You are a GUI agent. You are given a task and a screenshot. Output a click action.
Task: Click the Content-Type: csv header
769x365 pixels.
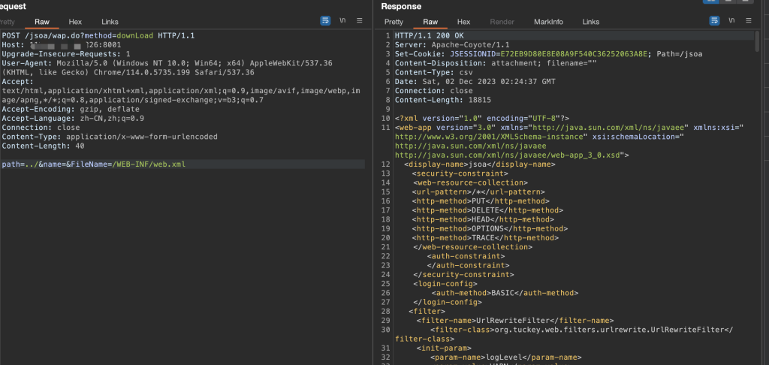pos(433,73)
